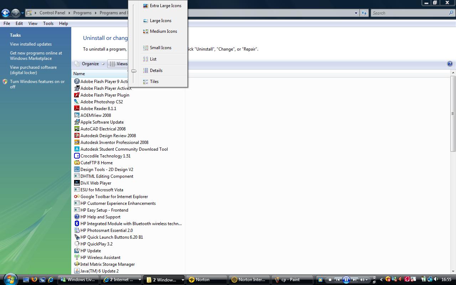
Task: Select Autodesk Design Review 2008 icon
Action: point(77,136)
